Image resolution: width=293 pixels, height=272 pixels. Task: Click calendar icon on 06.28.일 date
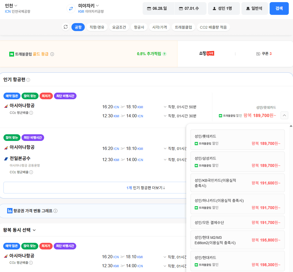[x=149, y=8]
